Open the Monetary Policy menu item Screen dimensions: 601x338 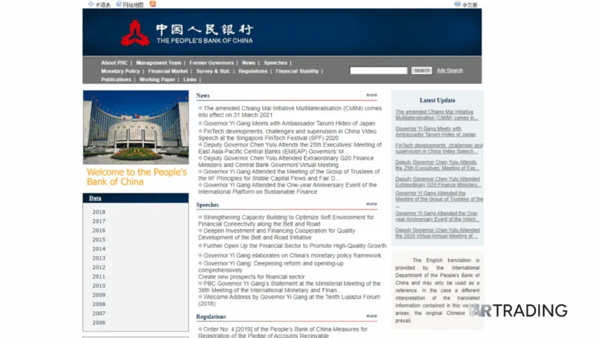[x=120, y=71]
